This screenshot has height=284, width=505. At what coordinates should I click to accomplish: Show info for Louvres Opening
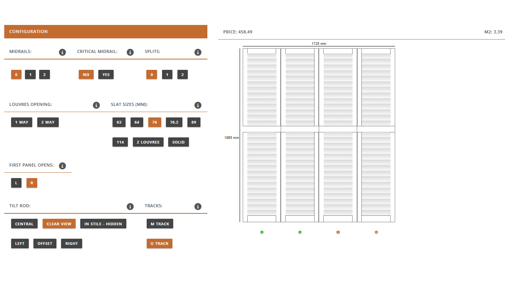(96, 105)
